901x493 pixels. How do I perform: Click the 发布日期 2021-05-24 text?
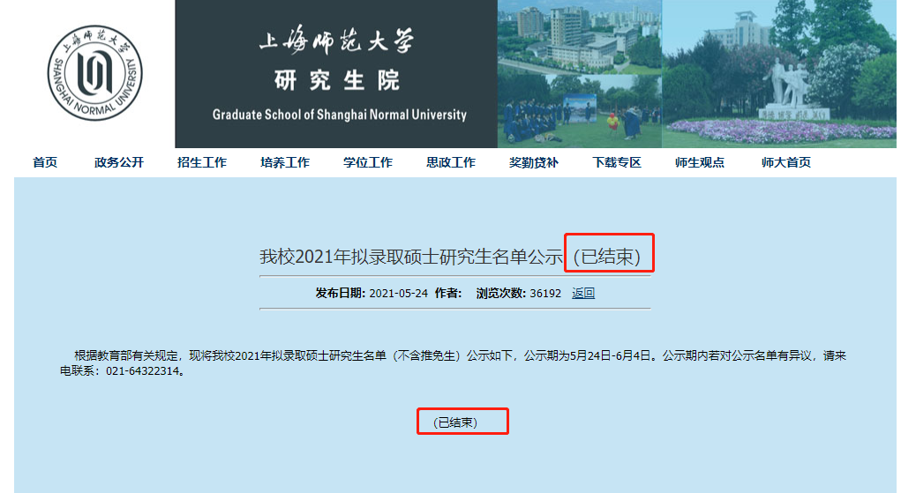[372, 294]
